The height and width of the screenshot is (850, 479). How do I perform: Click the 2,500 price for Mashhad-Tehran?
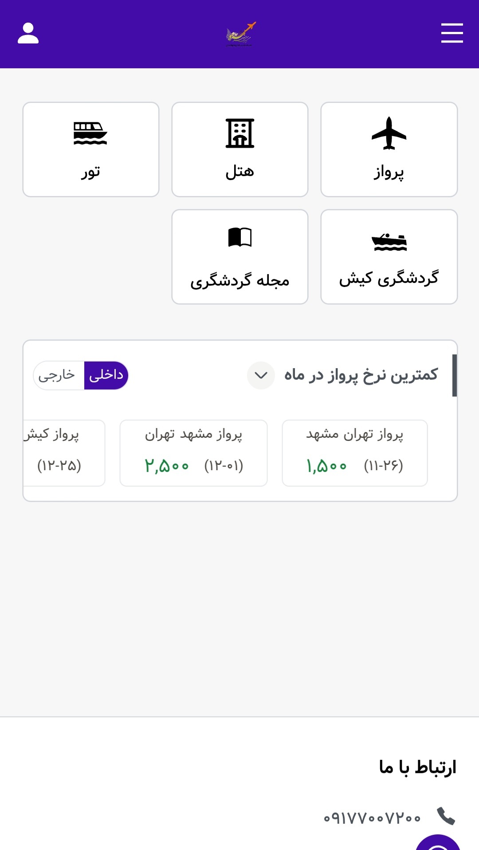tap(167, 466)
